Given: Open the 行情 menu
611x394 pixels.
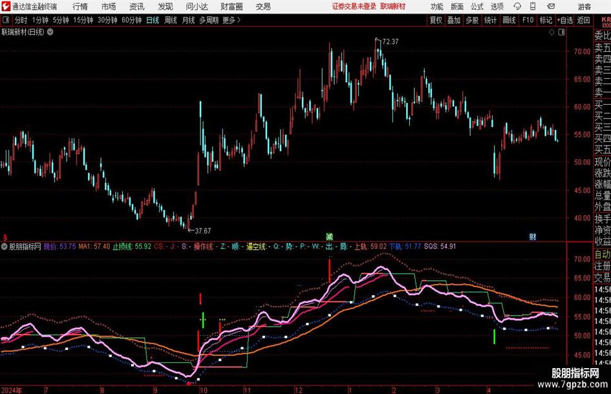Looking at the screenshot, I should [x=80, y=6].
